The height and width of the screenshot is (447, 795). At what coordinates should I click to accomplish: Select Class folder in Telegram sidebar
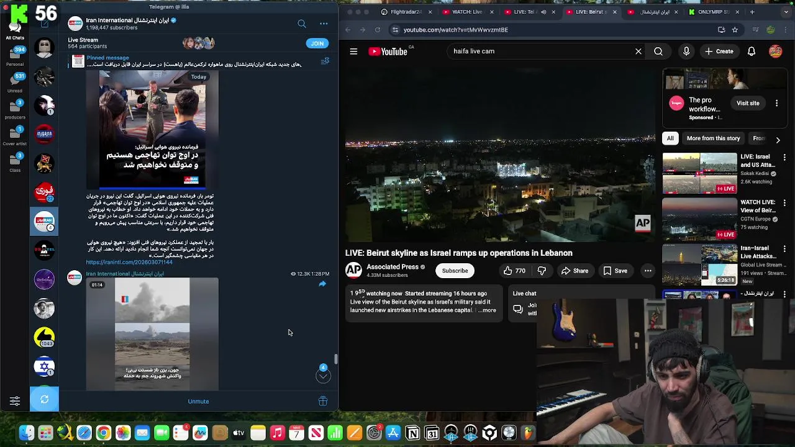(x=15, y=161)
